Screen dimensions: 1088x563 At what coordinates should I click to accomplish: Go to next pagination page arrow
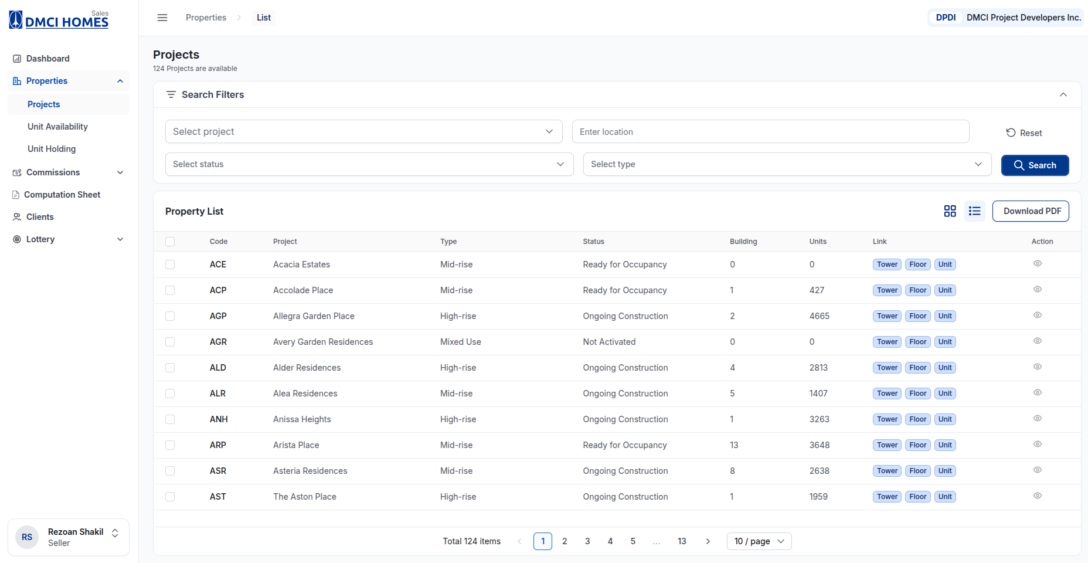708,541
